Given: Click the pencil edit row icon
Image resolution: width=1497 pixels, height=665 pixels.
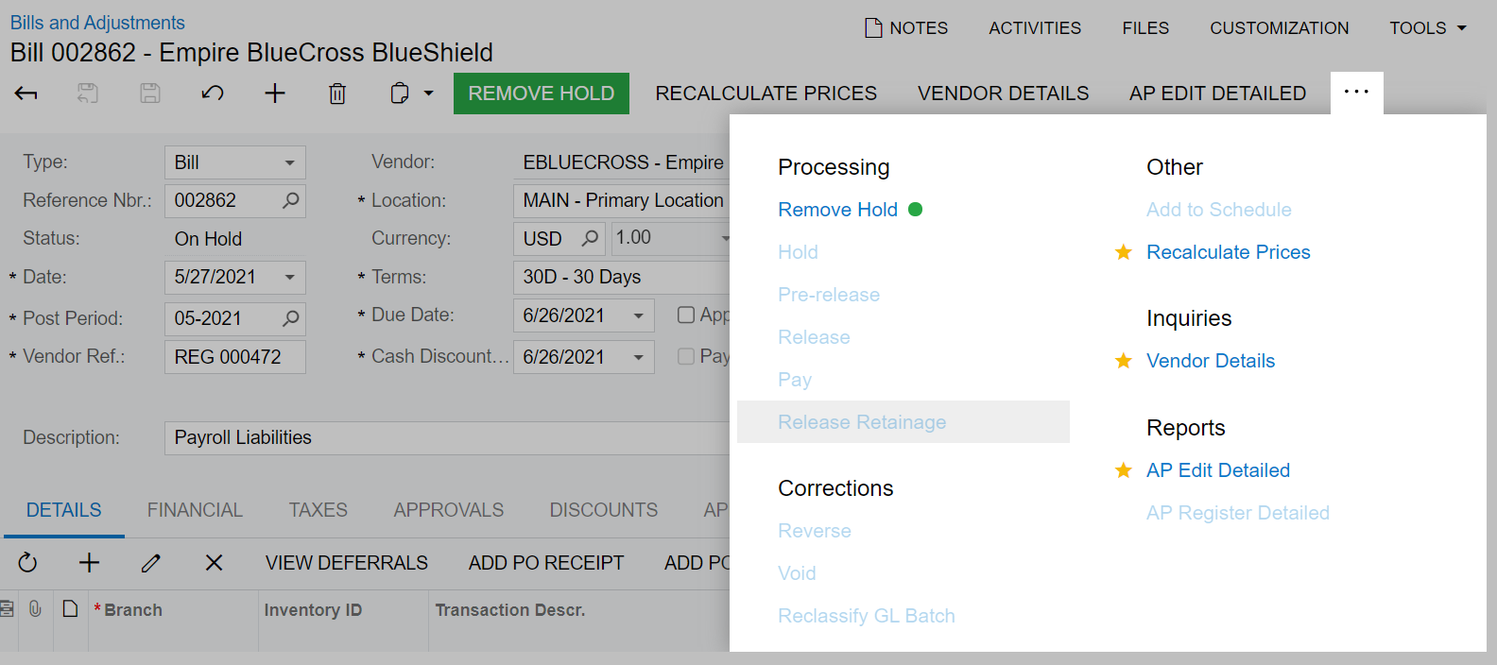Looking at the screenshot, I should coord(151,563).
